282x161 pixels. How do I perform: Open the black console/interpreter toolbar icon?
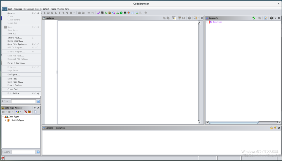[125, 13]
